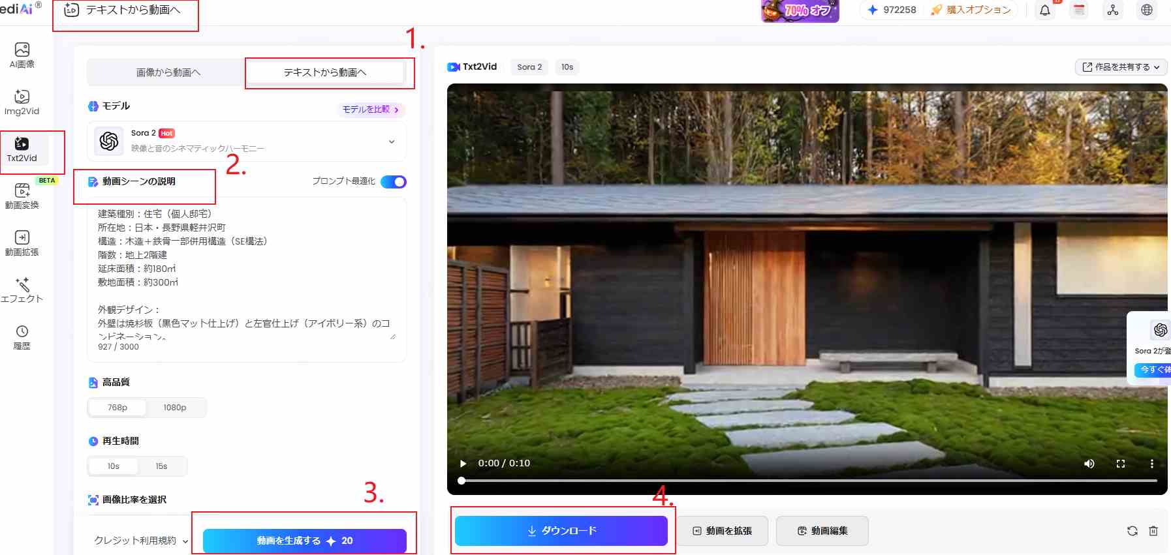The height and width of the screenshot is (555, 1171).
Task: Play the generated video
Action: [x=463, y=464]
